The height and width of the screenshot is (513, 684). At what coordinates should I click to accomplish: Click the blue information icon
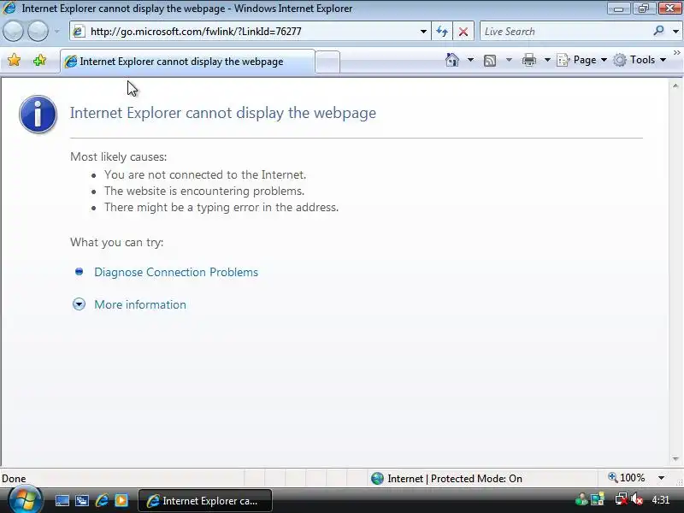click(38, 114)
